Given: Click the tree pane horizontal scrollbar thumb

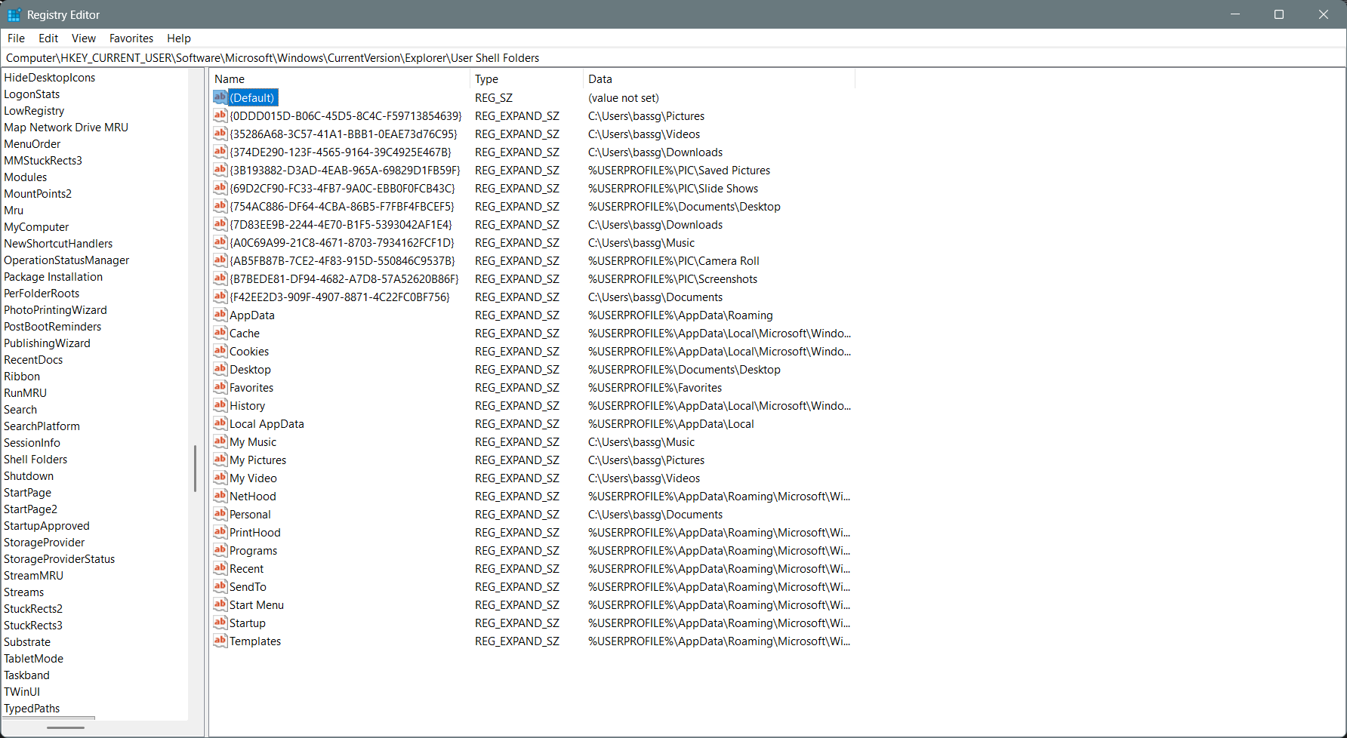Looking at the screenshot, I should pos(66,727).
